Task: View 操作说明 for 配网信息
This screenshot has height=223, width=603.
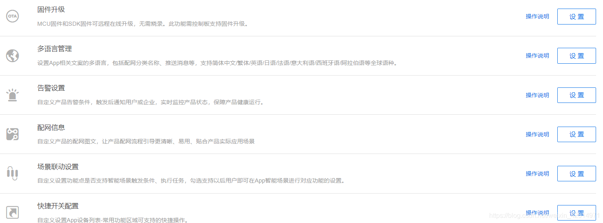Action: click(537, 134)
